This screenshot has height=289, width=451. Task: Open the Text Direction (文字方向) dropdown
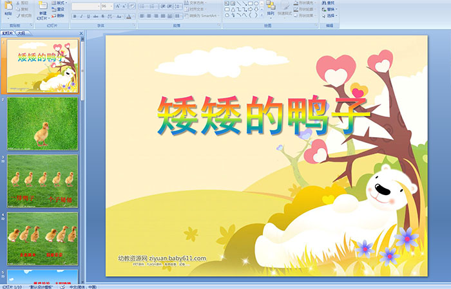(x=196, y=3)
